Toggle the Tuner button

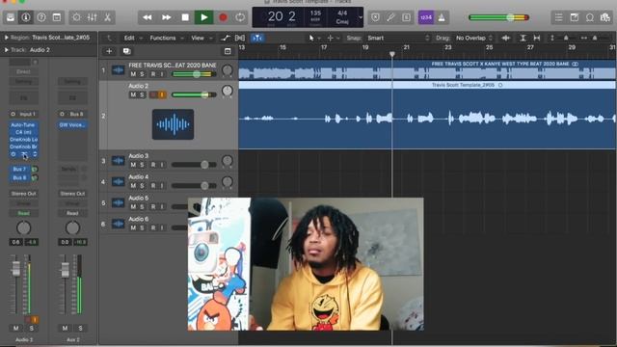click(390, 17)
